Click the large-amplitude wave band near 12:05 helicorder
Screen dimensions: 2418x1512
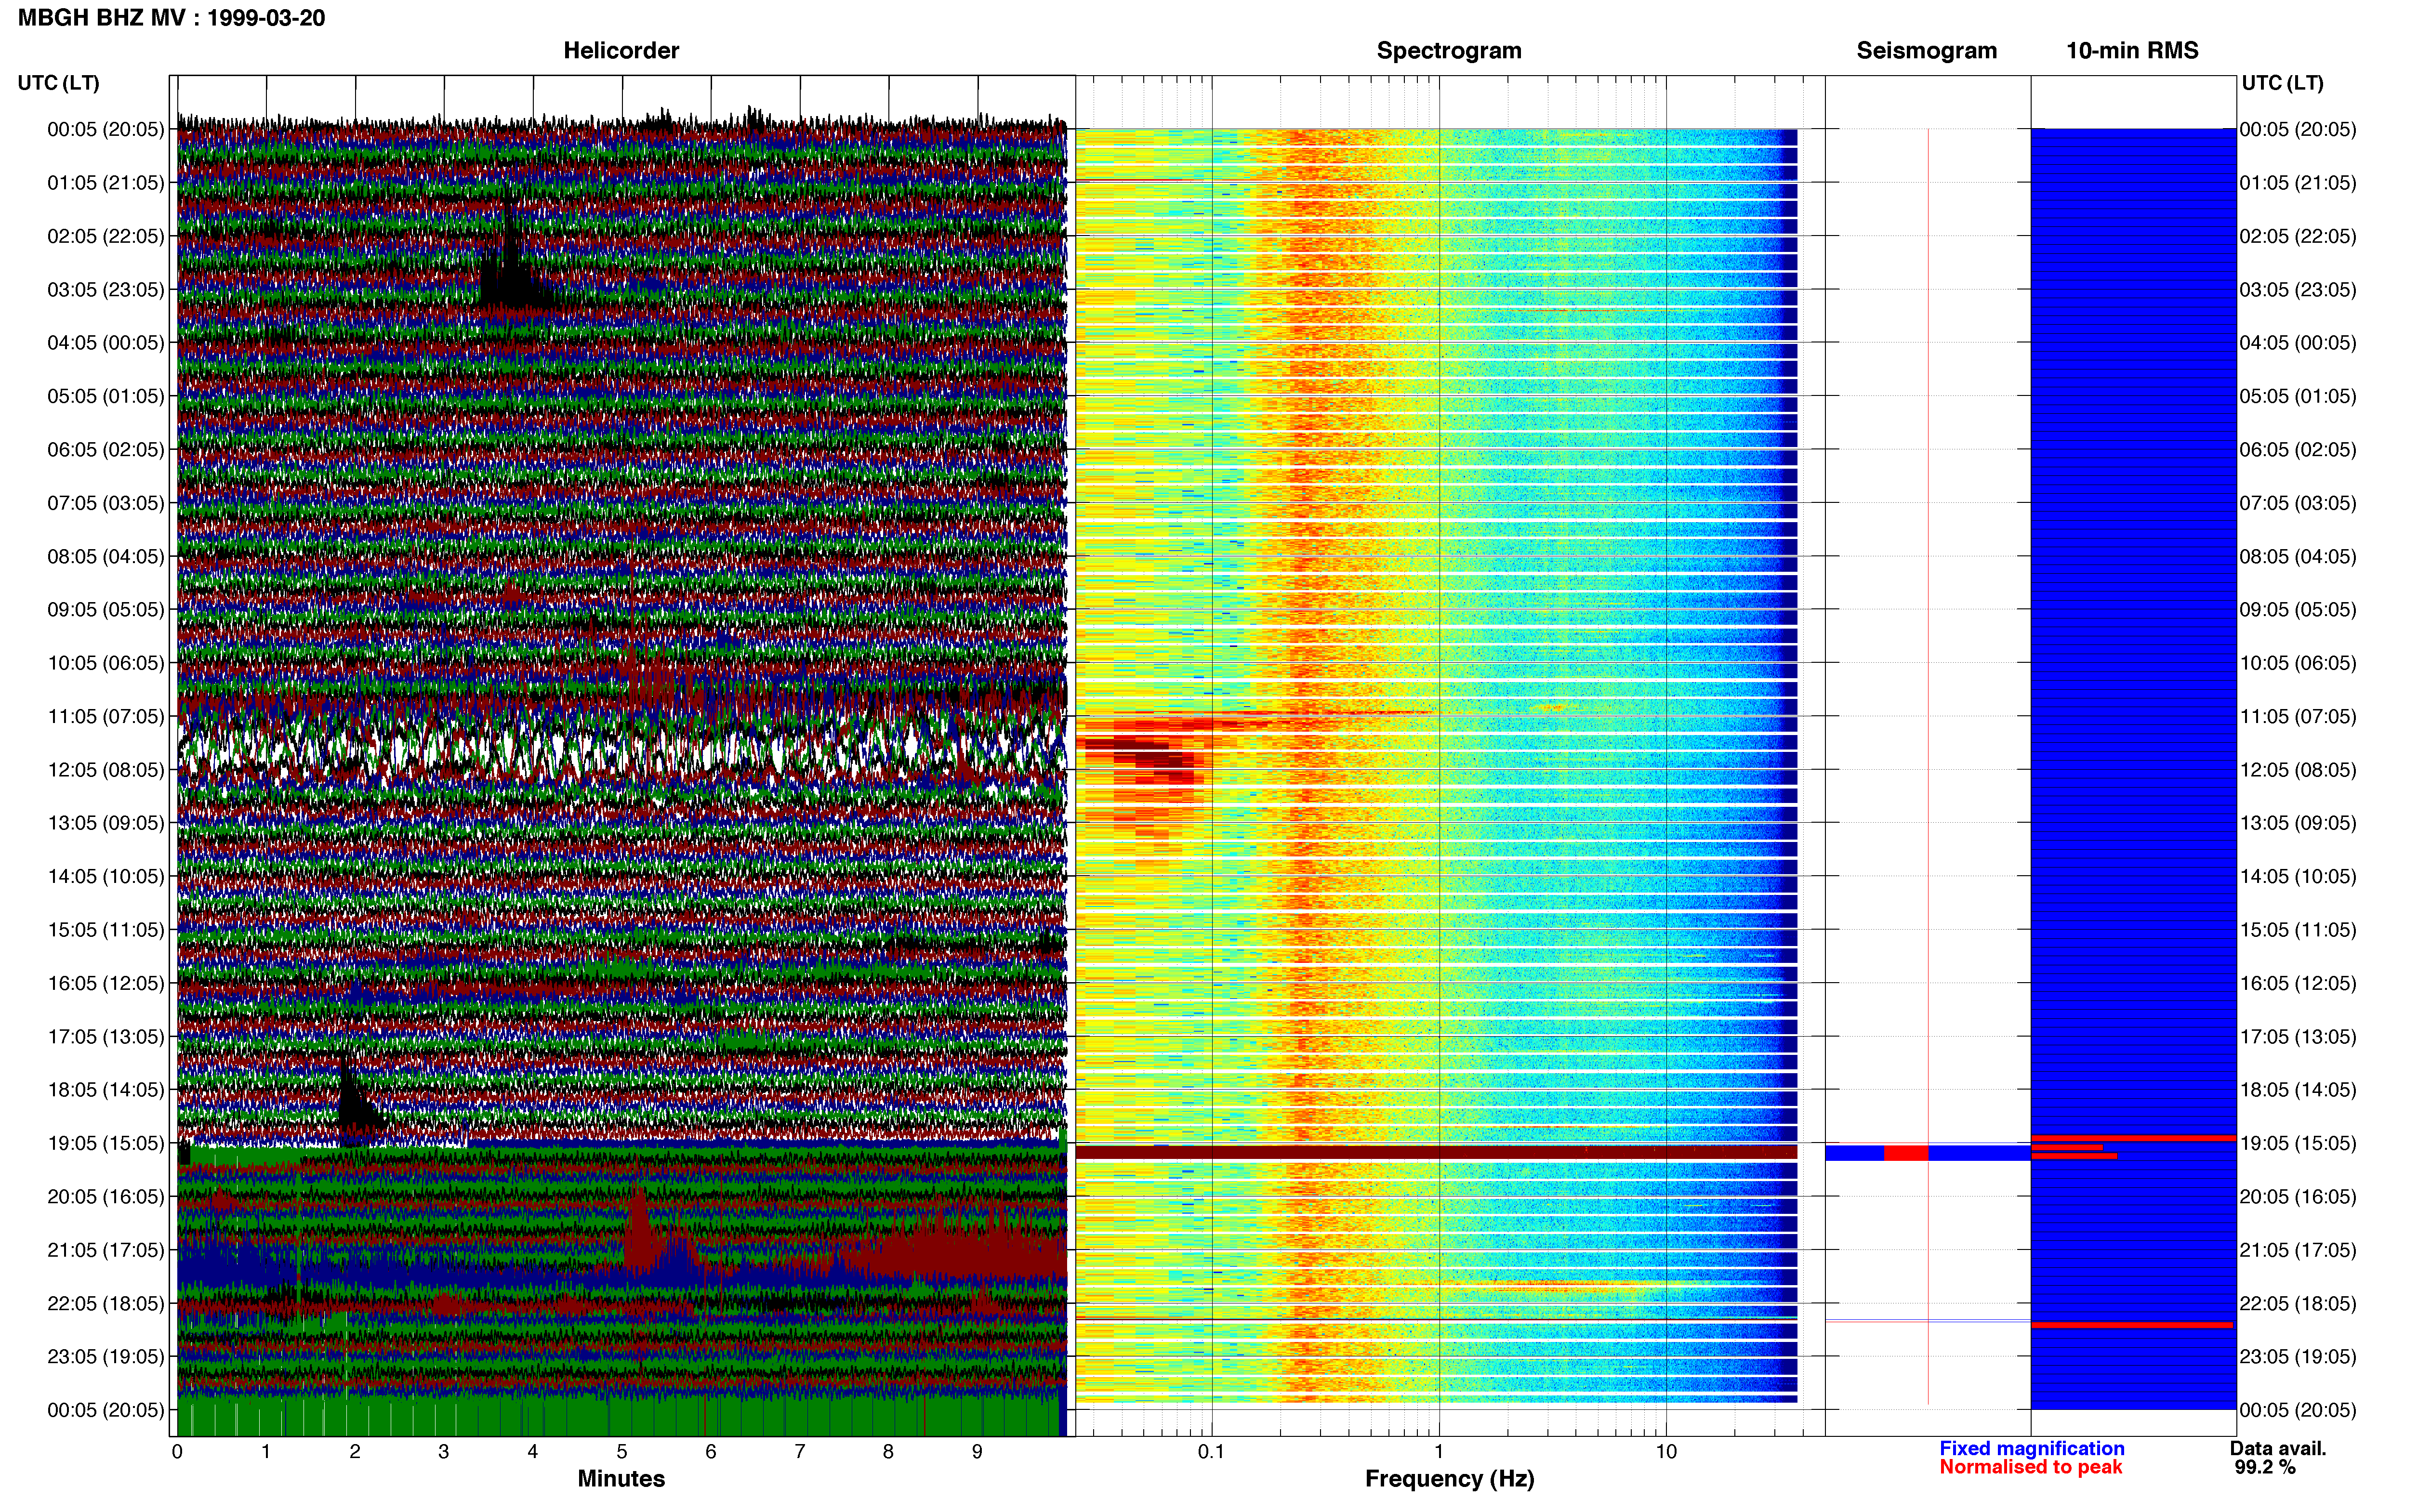coord(621,748)
